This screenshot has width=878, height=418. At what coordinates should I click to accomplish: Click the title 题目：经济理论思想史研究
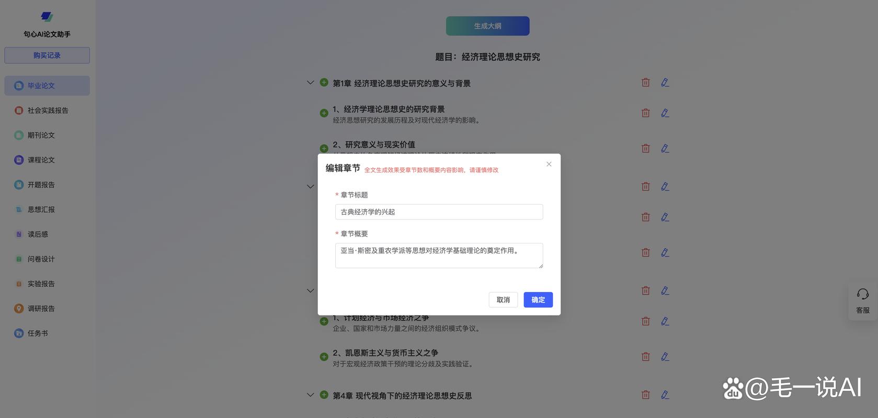[487, 57]
